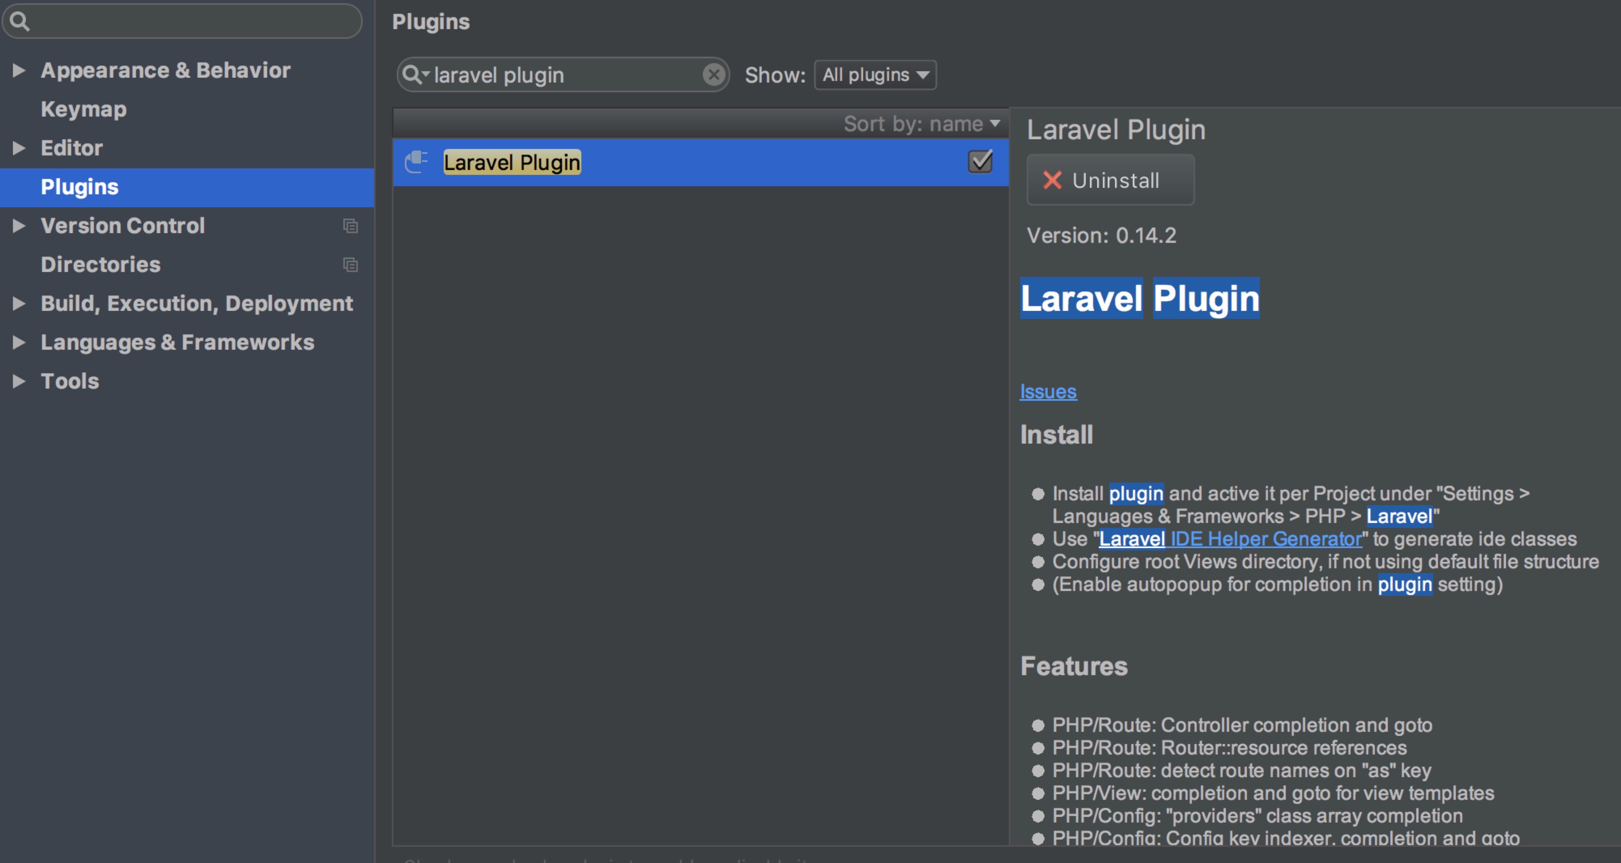Viewport: 1621px width, 863px height.
Task: Open Languages & Frameworks settings
Action: tap(177, 342)
